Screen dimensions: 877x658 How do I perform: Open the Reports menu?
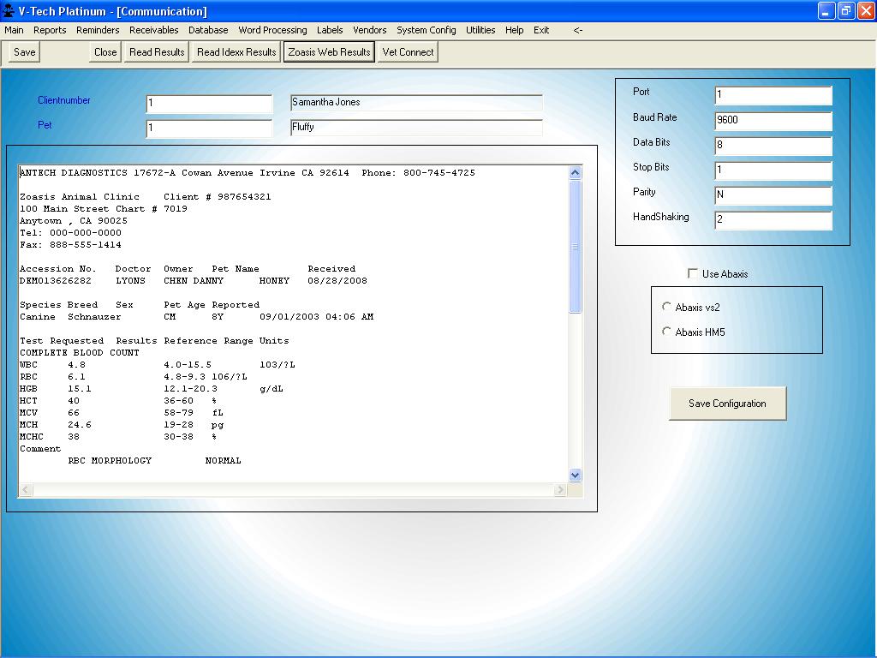[50, 30]
